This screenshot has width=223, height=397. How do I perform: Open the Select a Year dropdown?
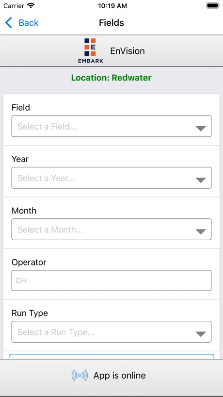[111, 178]
